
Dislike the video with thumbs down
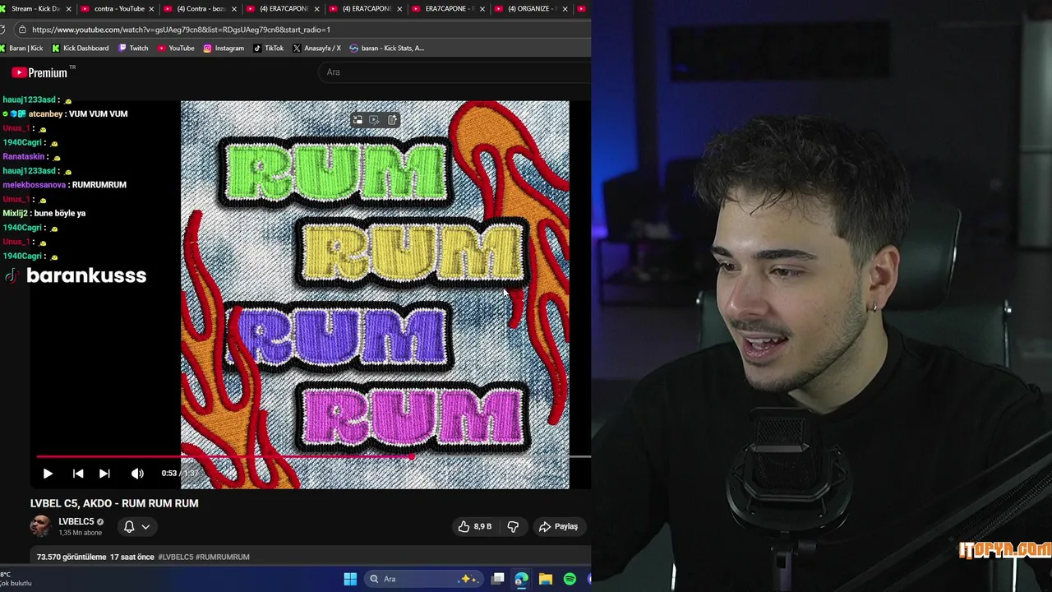[x=513, y=526]
